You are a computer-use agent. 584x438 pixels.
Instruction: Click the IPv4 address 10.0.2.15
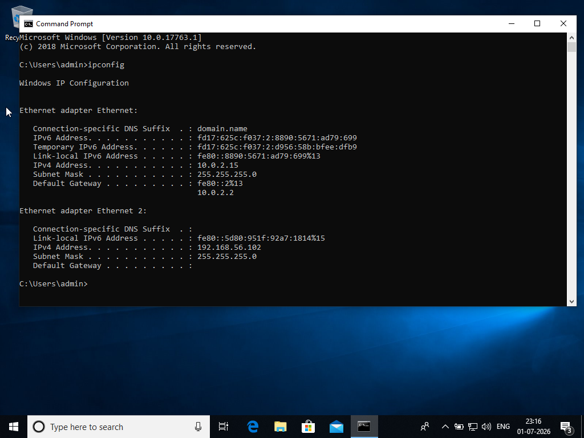pyautogui.click(x=217, y=165)
